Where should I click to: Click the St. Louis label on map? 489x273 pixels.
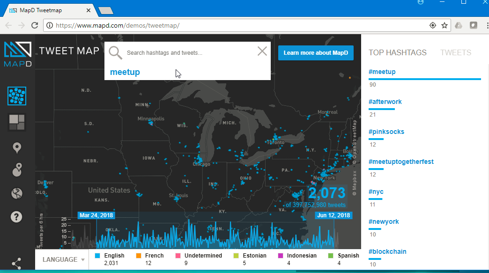[178, 195]
